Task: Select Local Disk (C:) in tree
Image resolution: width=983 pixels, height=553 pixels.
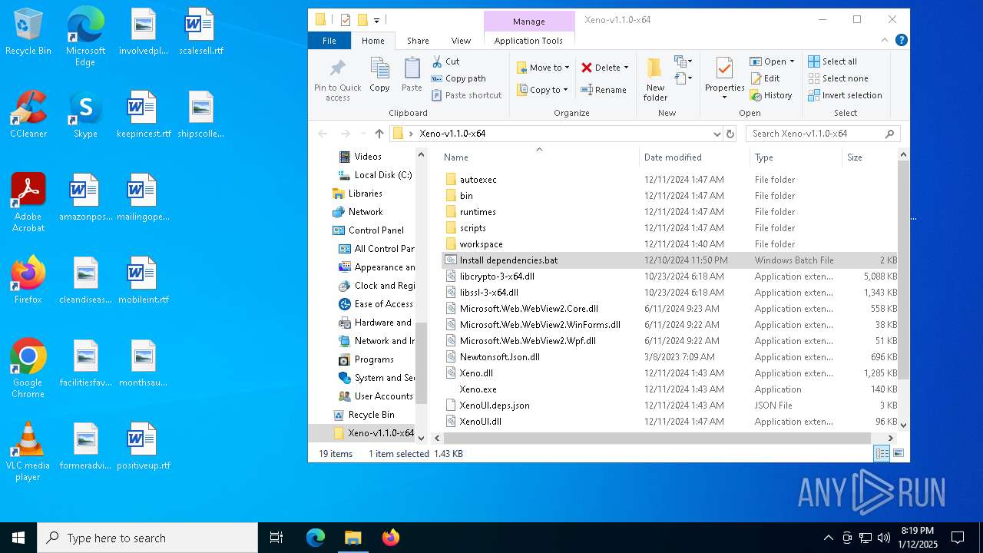Action: click(382, 175)
